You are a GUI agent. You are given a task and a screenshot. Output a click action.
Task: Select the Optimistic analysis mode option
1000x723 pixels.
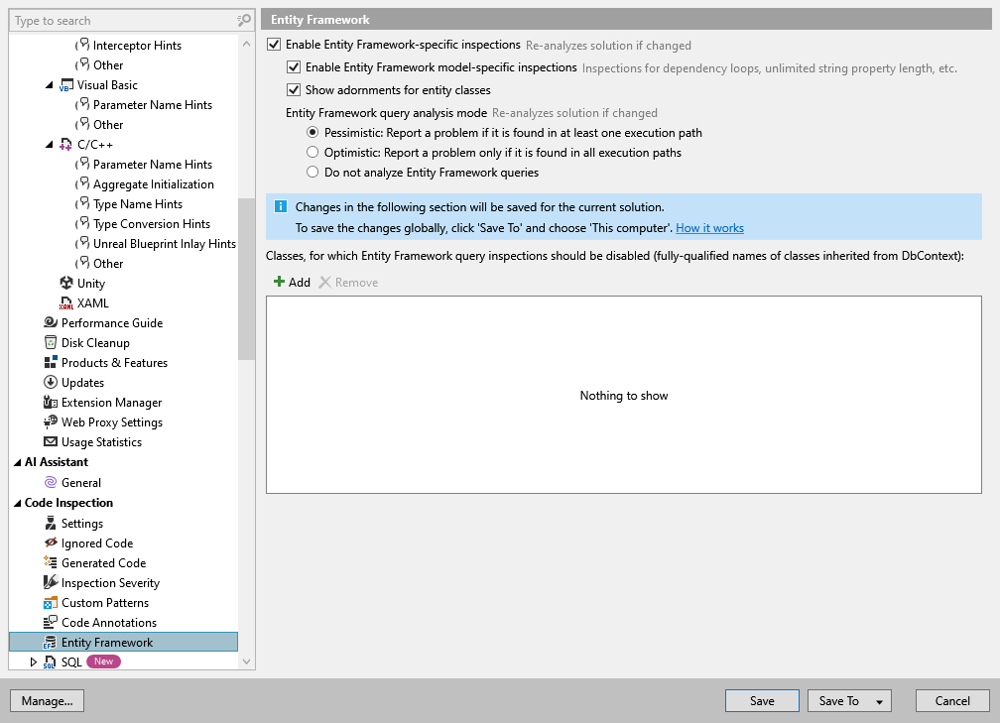click(312, 152)
